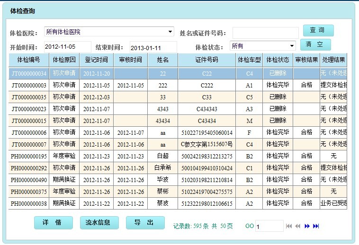Click name cell 蔡彬

tap(163, 192)
